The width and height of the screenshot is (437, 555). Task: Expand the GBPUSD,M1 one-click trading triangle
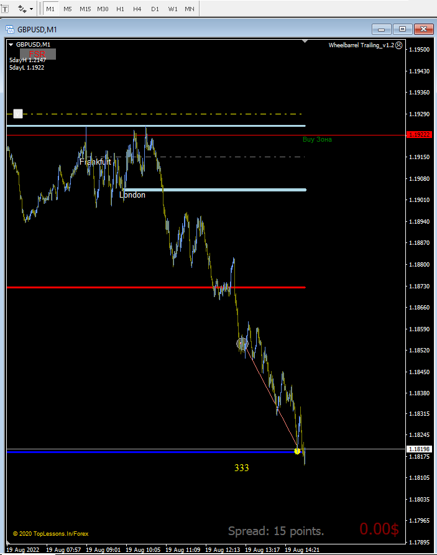(11, 45)
